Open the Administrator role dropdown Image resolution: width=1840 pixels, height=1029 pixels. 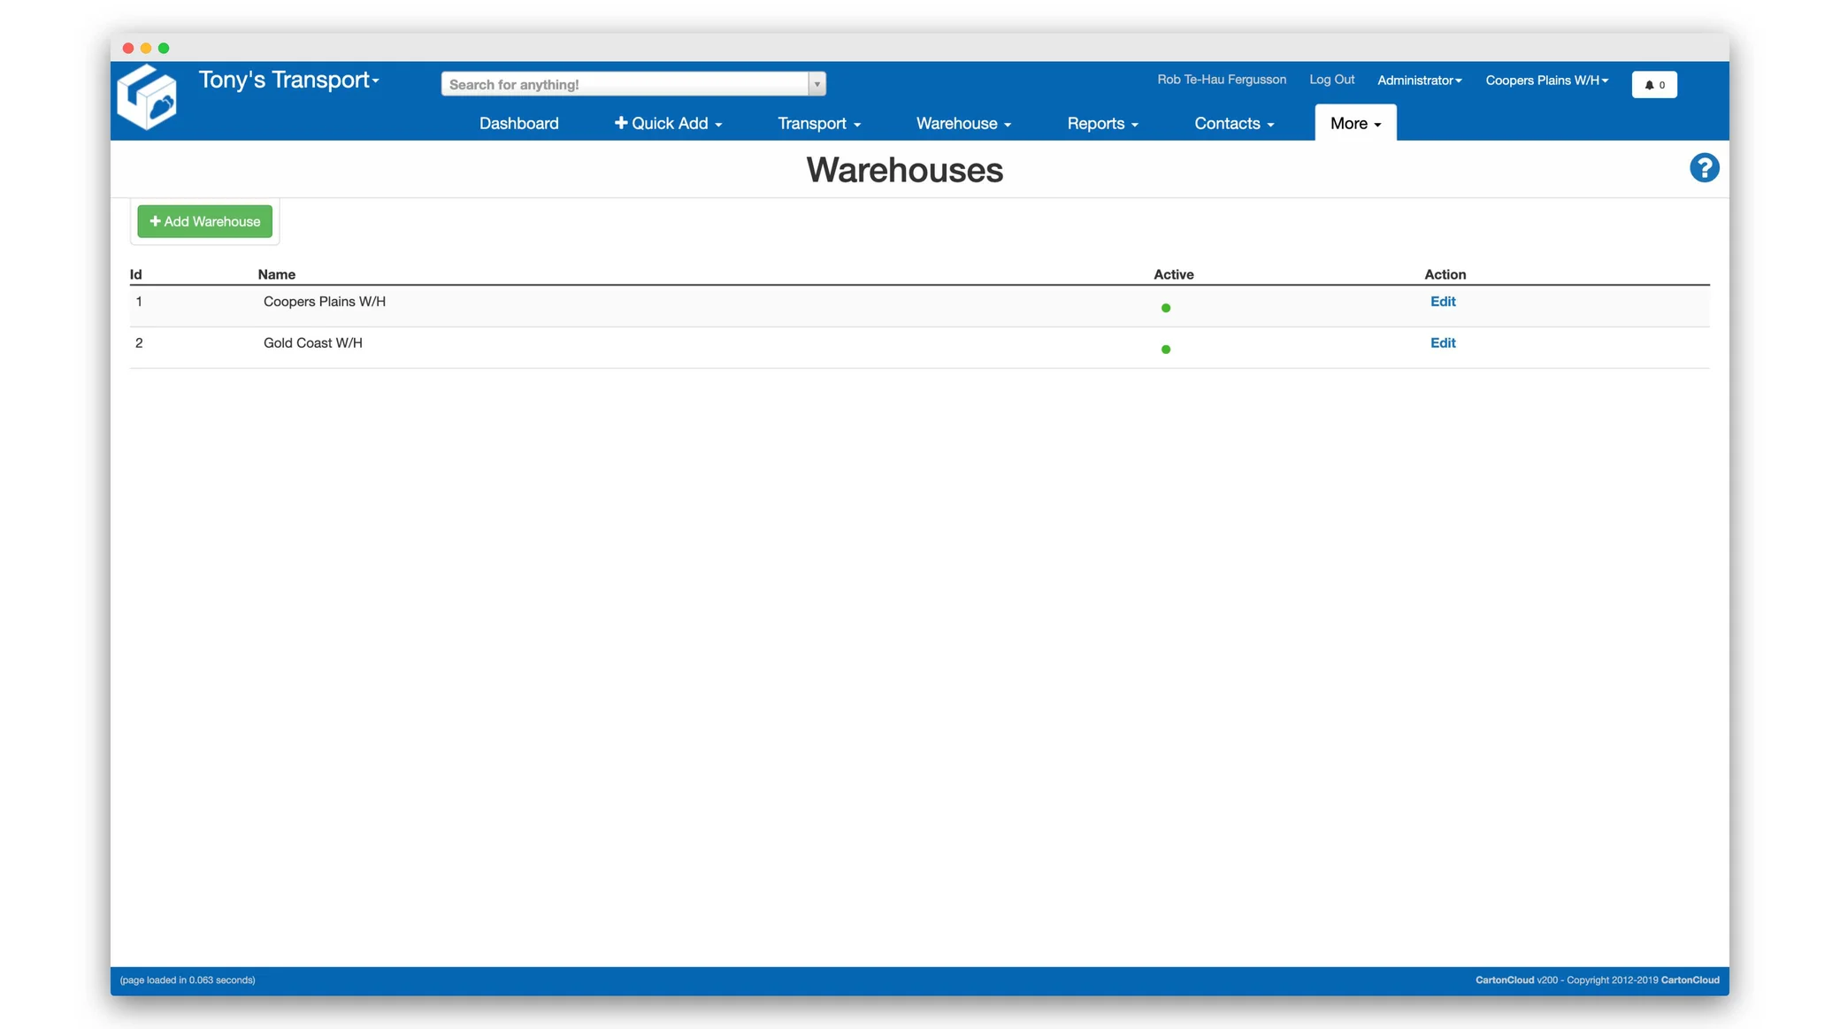pos(1419,81)
